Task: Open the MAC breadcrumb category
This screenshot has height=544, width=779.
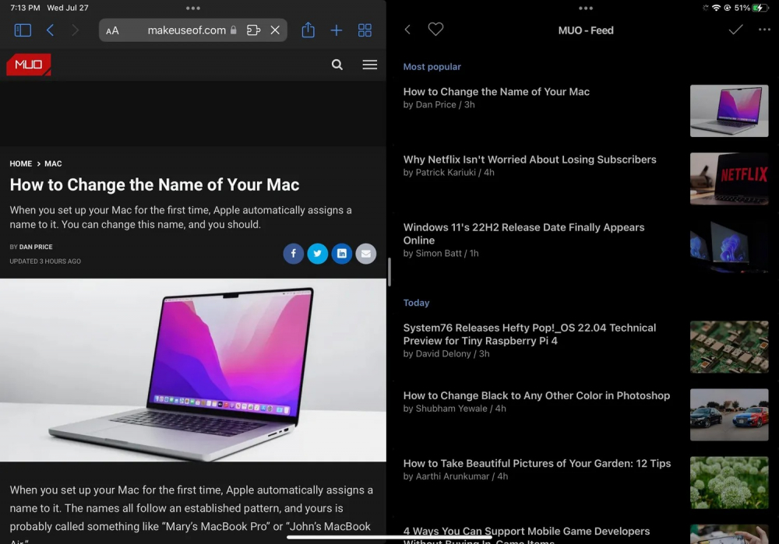Action: pyautogui.click(x=53, y=164)
